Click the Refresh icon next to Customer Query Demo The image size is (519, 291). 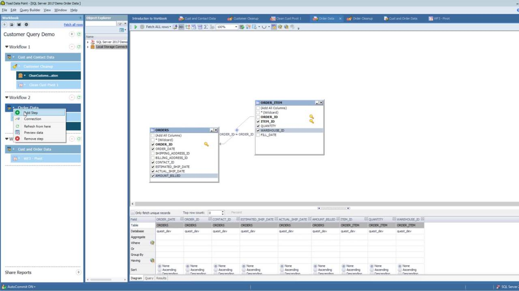point(78,34)
